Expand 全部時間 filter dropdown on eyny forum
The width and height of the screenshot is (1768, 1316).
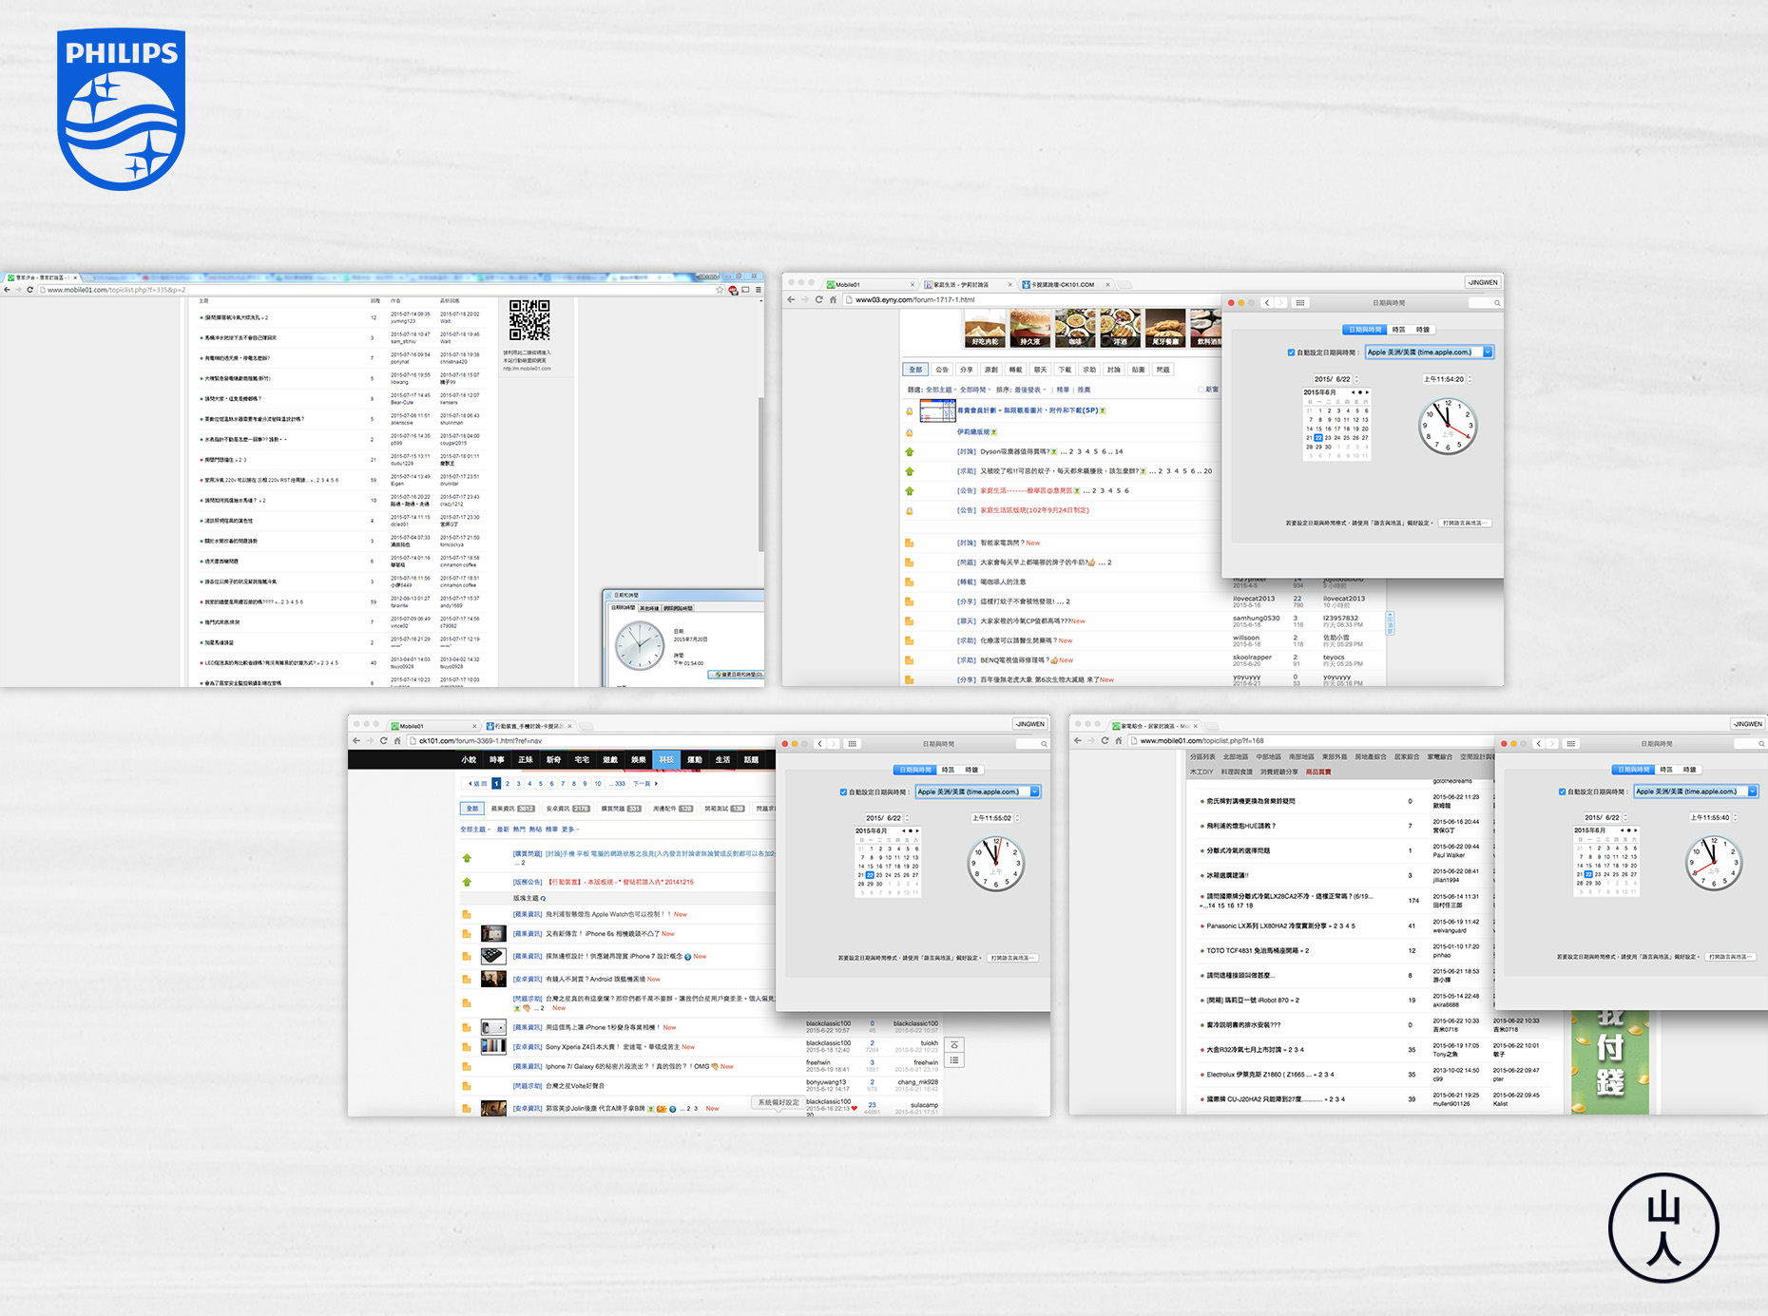(x=974, y=390)
